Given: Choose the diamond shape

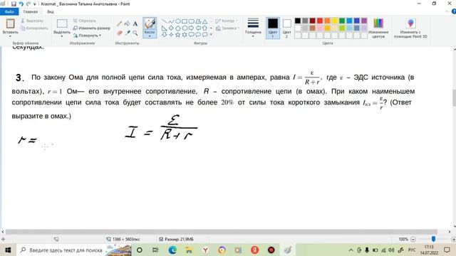Looking at the screenshot, I should tap(171, 28).
